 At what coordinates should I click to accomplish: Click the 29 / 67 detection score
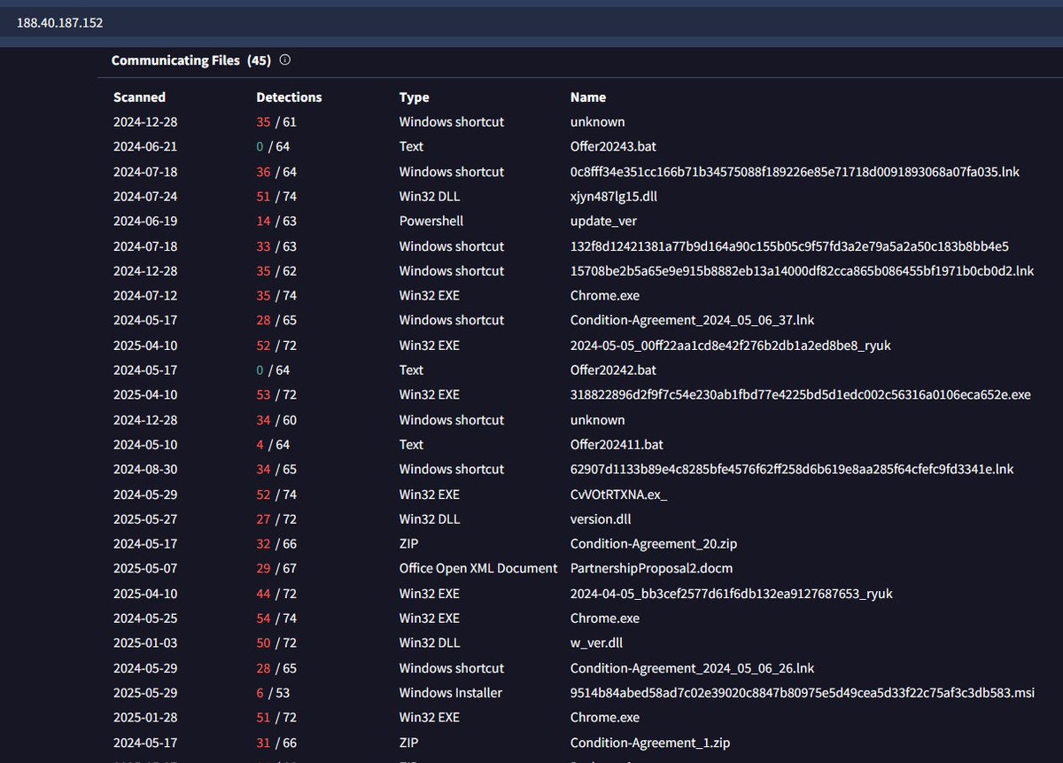[276, 569]
